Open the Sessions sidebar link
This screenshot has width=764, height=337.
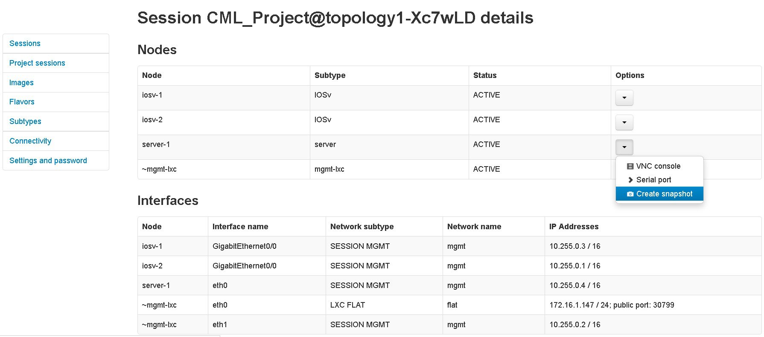click(x=25, y=43)
